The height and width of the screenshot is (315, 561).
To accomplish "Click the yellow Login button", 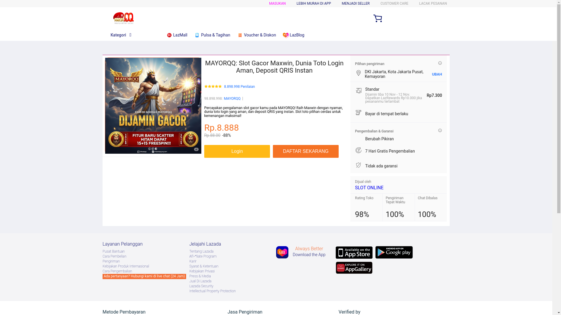I will coord(237,151).
